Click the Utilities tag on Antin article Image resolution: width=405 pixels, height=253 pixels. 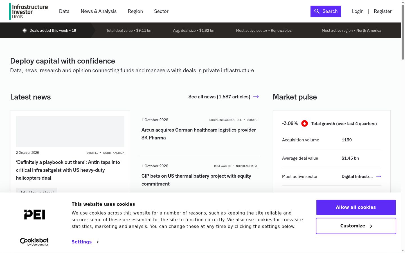point(93,153)
